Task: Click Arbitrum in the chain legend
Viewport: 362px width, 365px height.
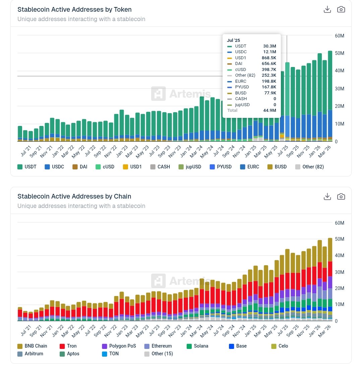Action: point(30,354)
